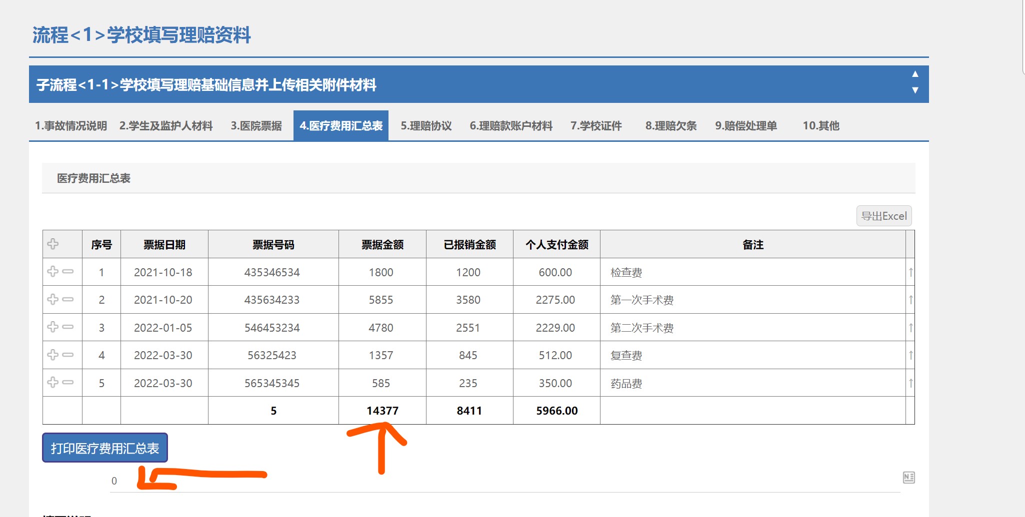Click the up arrow on the 第二次手术费 row
Image resolution: width=1025 pixels, height=517 pixels.
tap(910, 328)
